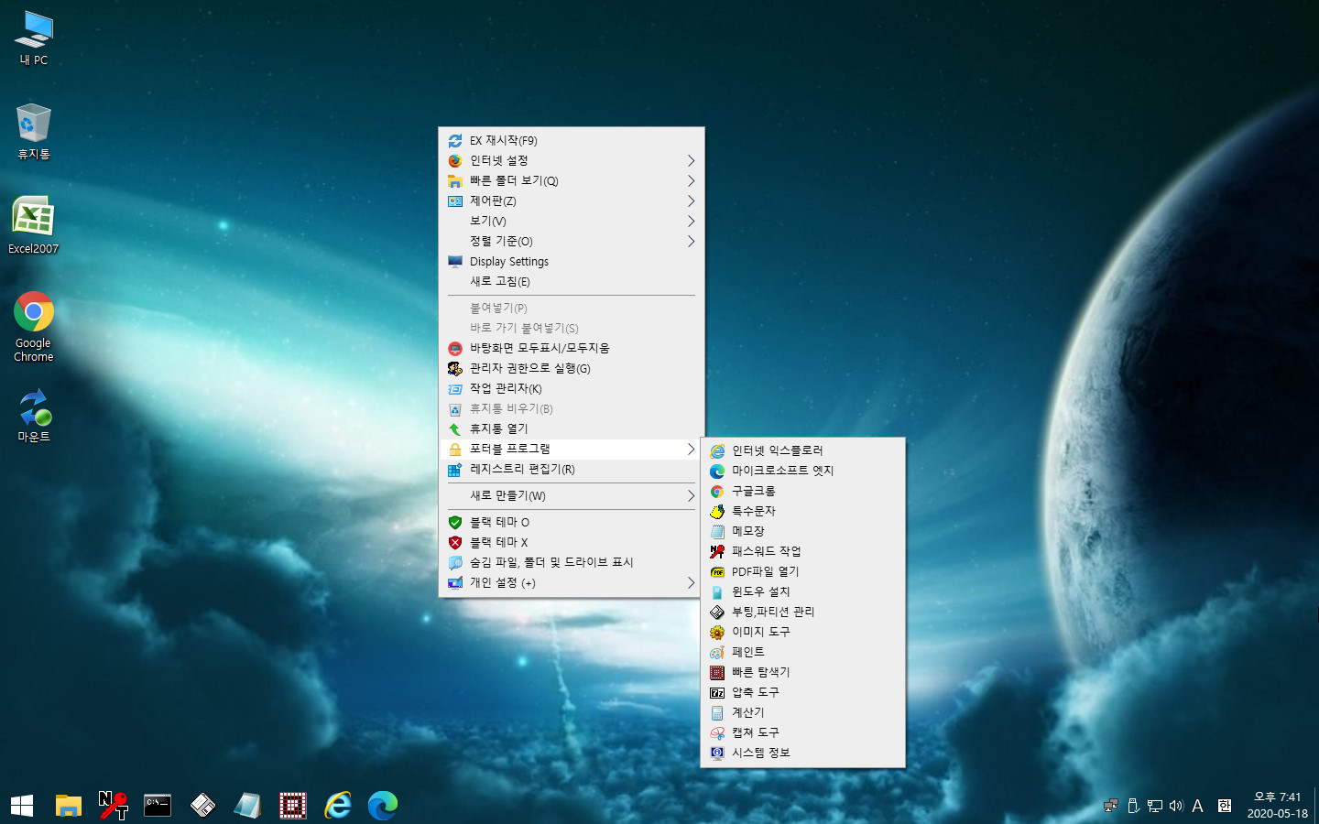Viewport: 1319px width, 824px height.
Task: Expand the 정렬 기준(O) submenu arrow
Action: coord(691,241)
